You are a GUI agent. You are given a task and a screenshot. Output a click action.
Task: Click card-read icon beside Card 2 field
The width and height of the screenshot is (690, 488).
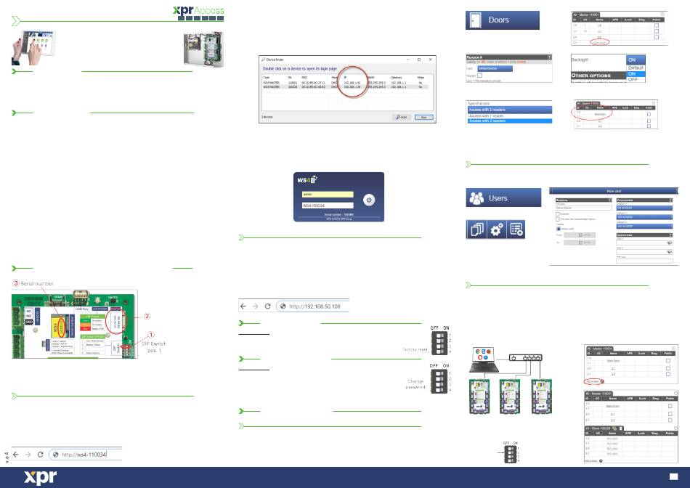coord(670,252)
